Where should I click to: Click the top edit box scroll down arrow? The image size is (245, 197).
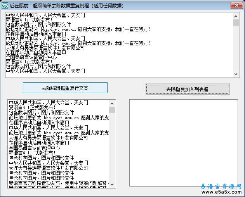tap(236, 74)
